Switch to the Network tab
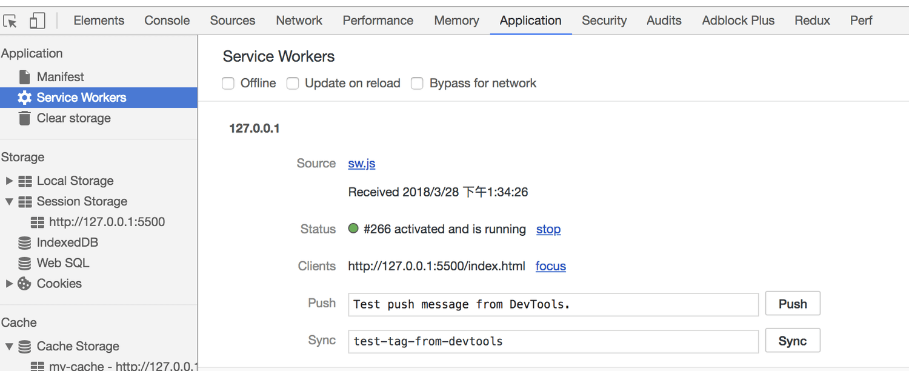Image resolution: width=909 pixels, height=371 pixels. point(299,21)
